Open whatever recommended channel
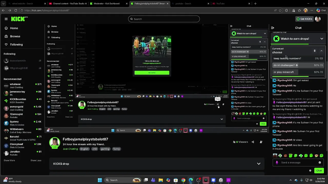 pos(23,86)
